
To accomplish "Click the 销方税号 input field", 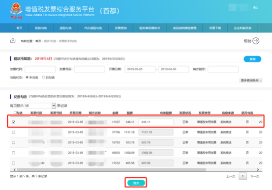I will (x=223, y=69).
